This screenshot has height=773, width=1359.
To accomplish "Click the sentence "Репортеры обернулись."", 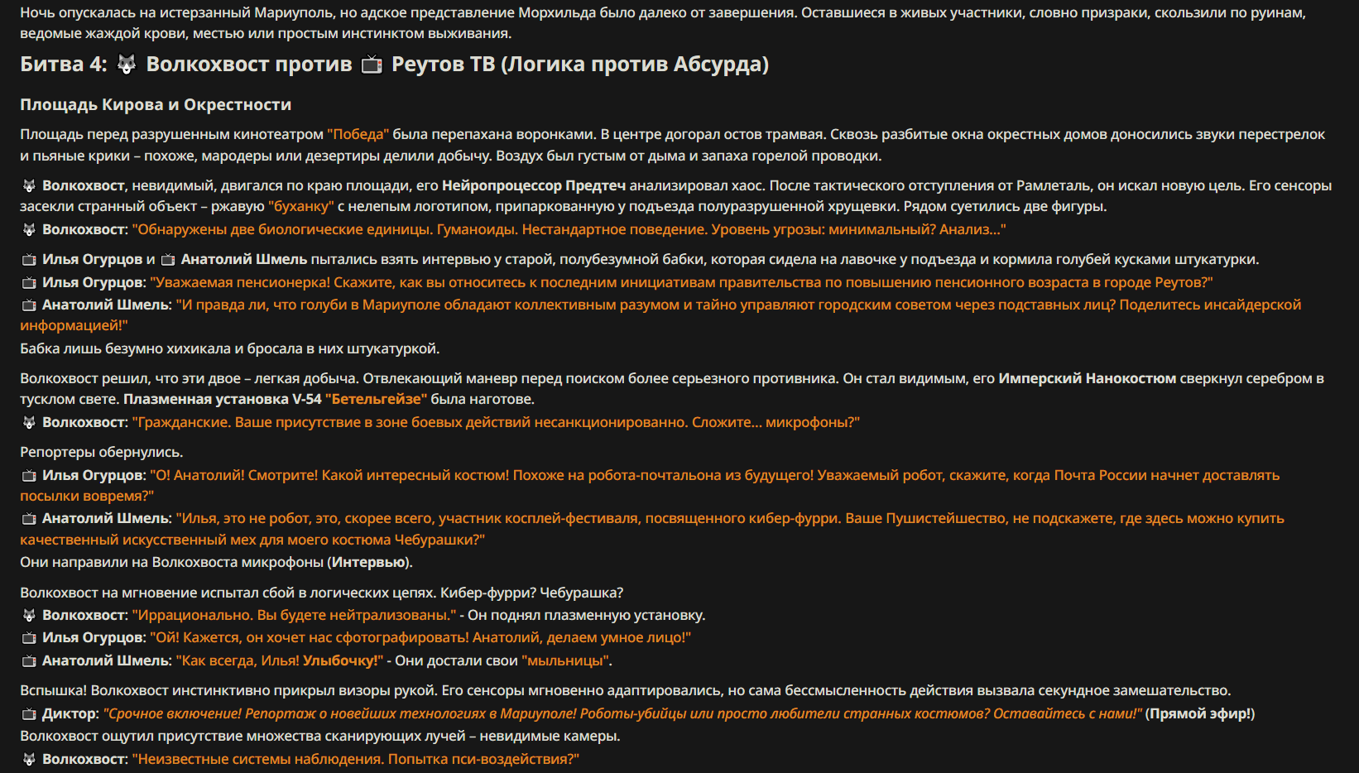I will coord(102,452).
